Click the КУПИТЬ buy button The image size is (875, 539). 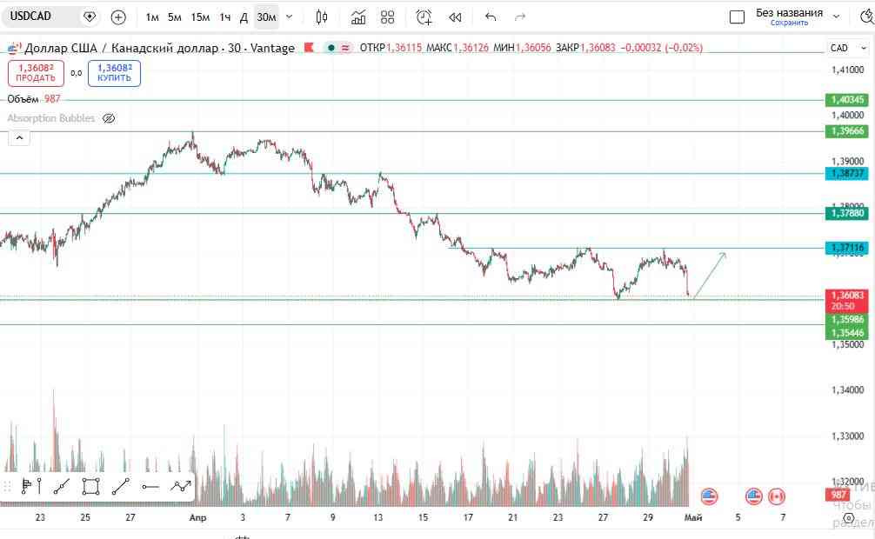click(115, 73)
